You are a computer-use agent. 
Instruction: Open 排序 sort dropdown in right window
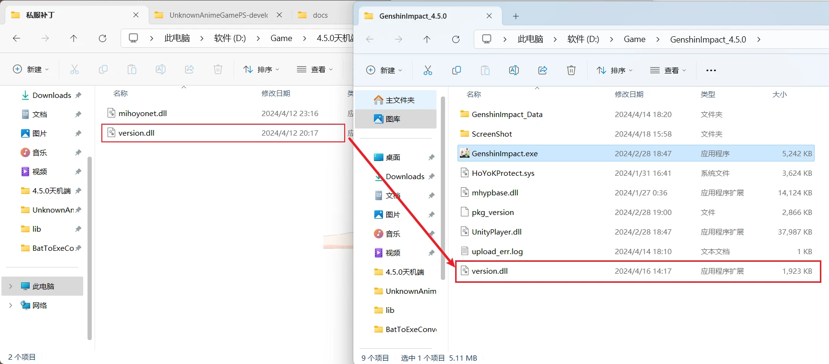[615, 70]
